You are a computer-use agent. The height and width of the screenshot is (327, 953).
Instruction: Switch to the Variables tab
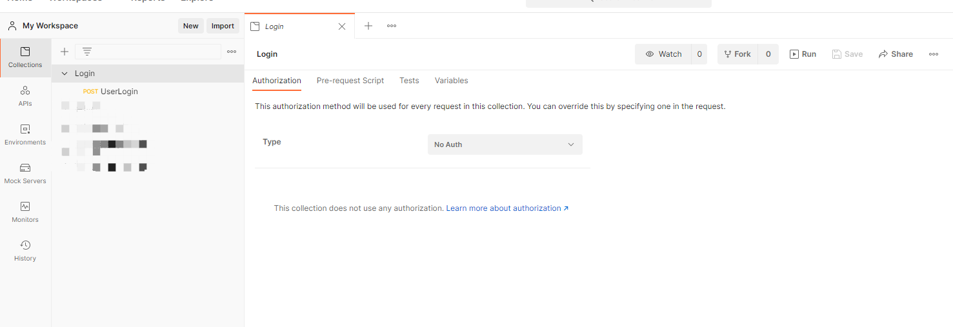[x=452, y=81]
